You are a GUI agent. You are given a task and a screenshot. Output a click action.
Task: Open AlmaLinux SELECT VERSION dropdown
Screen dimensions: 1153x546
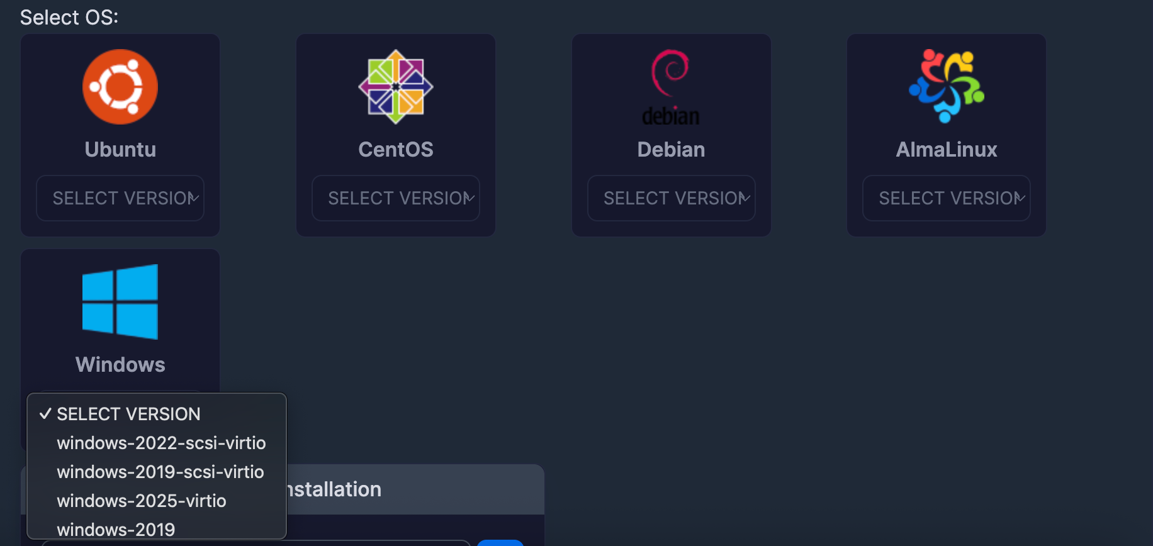point(947,198)
